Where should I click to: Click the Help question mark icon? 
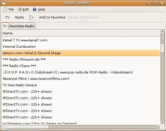[34, 9]
